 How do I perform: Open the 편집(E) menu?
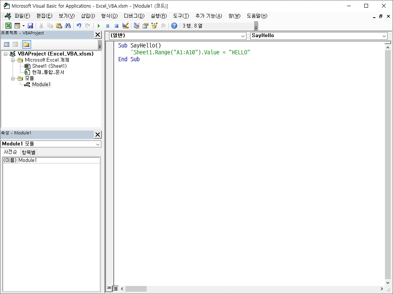[45, 16]
